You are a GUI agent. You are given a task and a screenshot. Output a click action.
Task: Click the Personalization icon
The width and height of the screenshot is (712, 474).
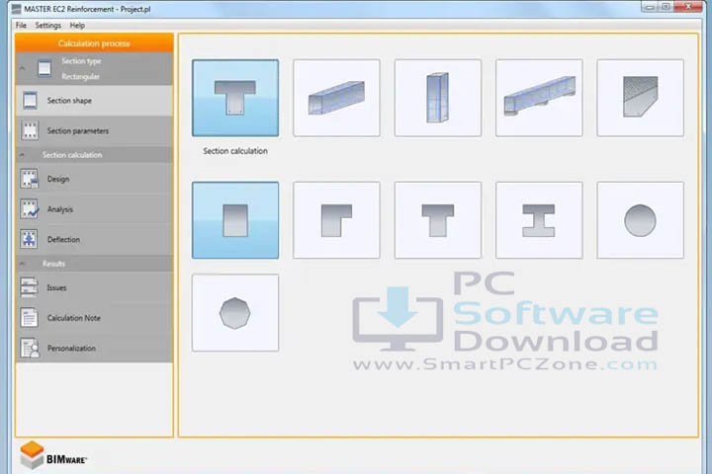30,348
